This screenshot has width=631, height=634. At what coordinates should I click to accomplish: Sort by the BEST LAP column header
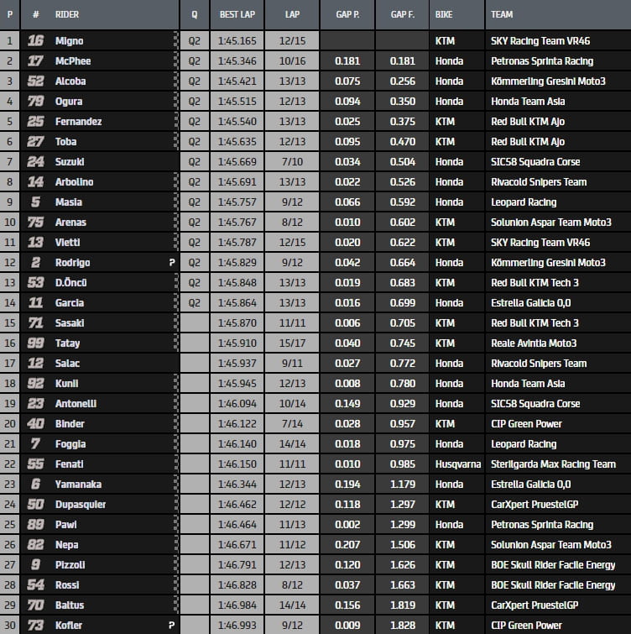(237, 14)
